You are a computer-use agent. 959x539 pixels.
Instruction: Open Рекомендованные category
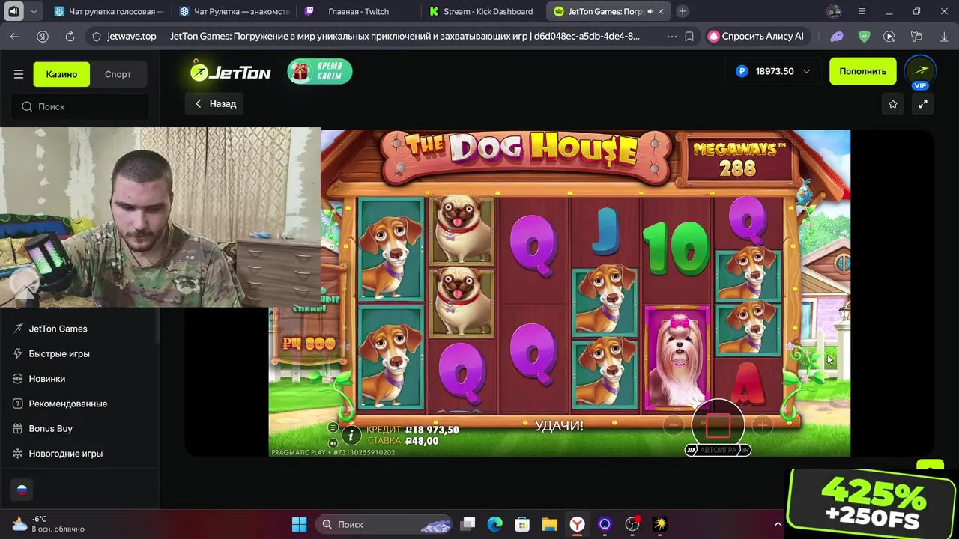coord(67,404)
